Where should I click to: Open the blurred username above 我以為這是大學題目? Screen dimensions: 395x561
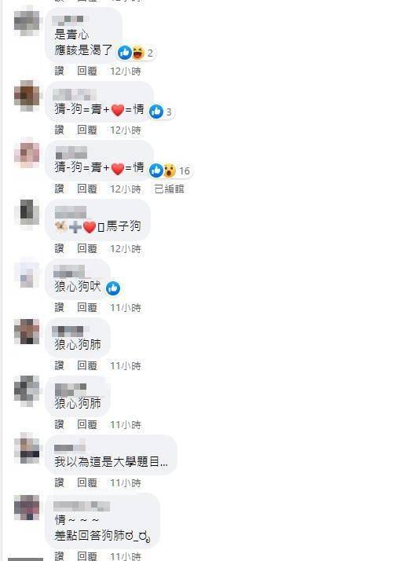pyautogui.click(x=70, y=447)
